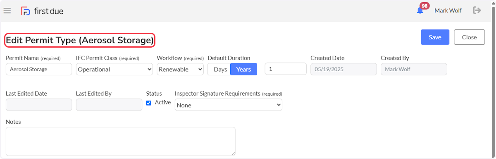The height and width of the screenshot is (159, 496).
Task: Switch default duration to Days
Action: (219, 69)
